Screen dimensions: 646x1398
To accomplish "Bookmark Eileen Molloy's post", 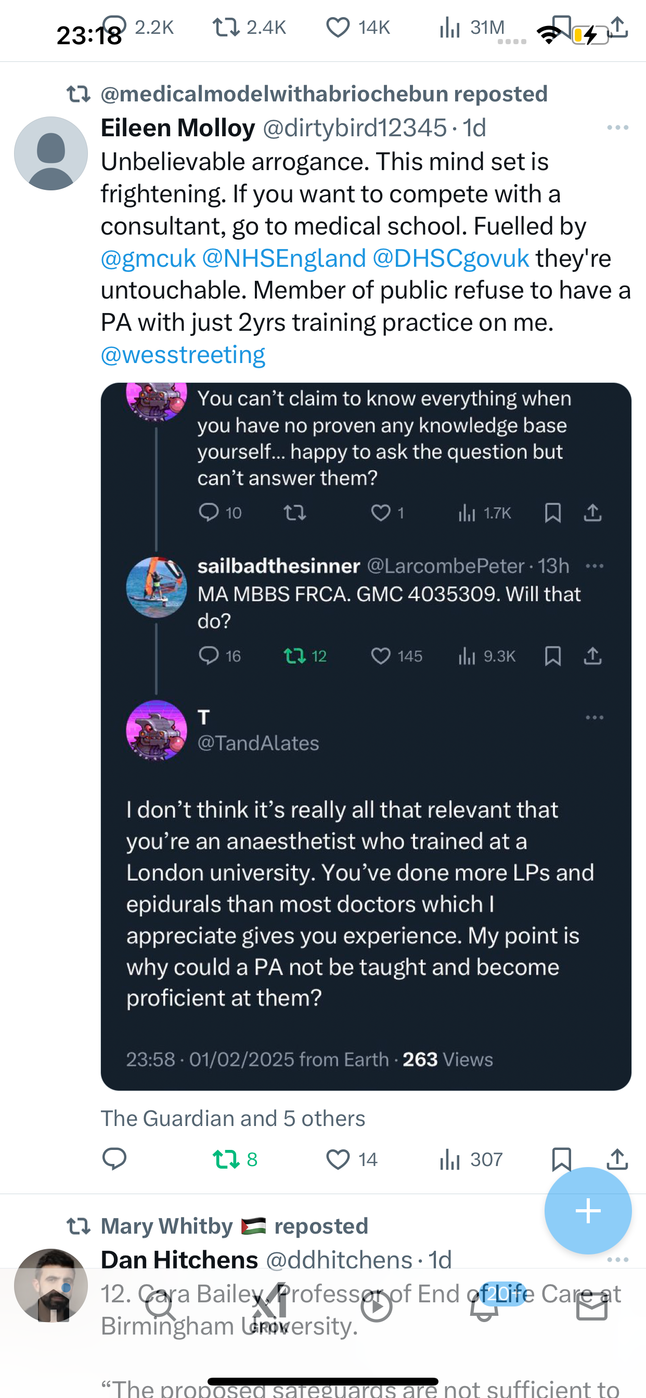I will pyautogui.click(x=561, y=1159).
